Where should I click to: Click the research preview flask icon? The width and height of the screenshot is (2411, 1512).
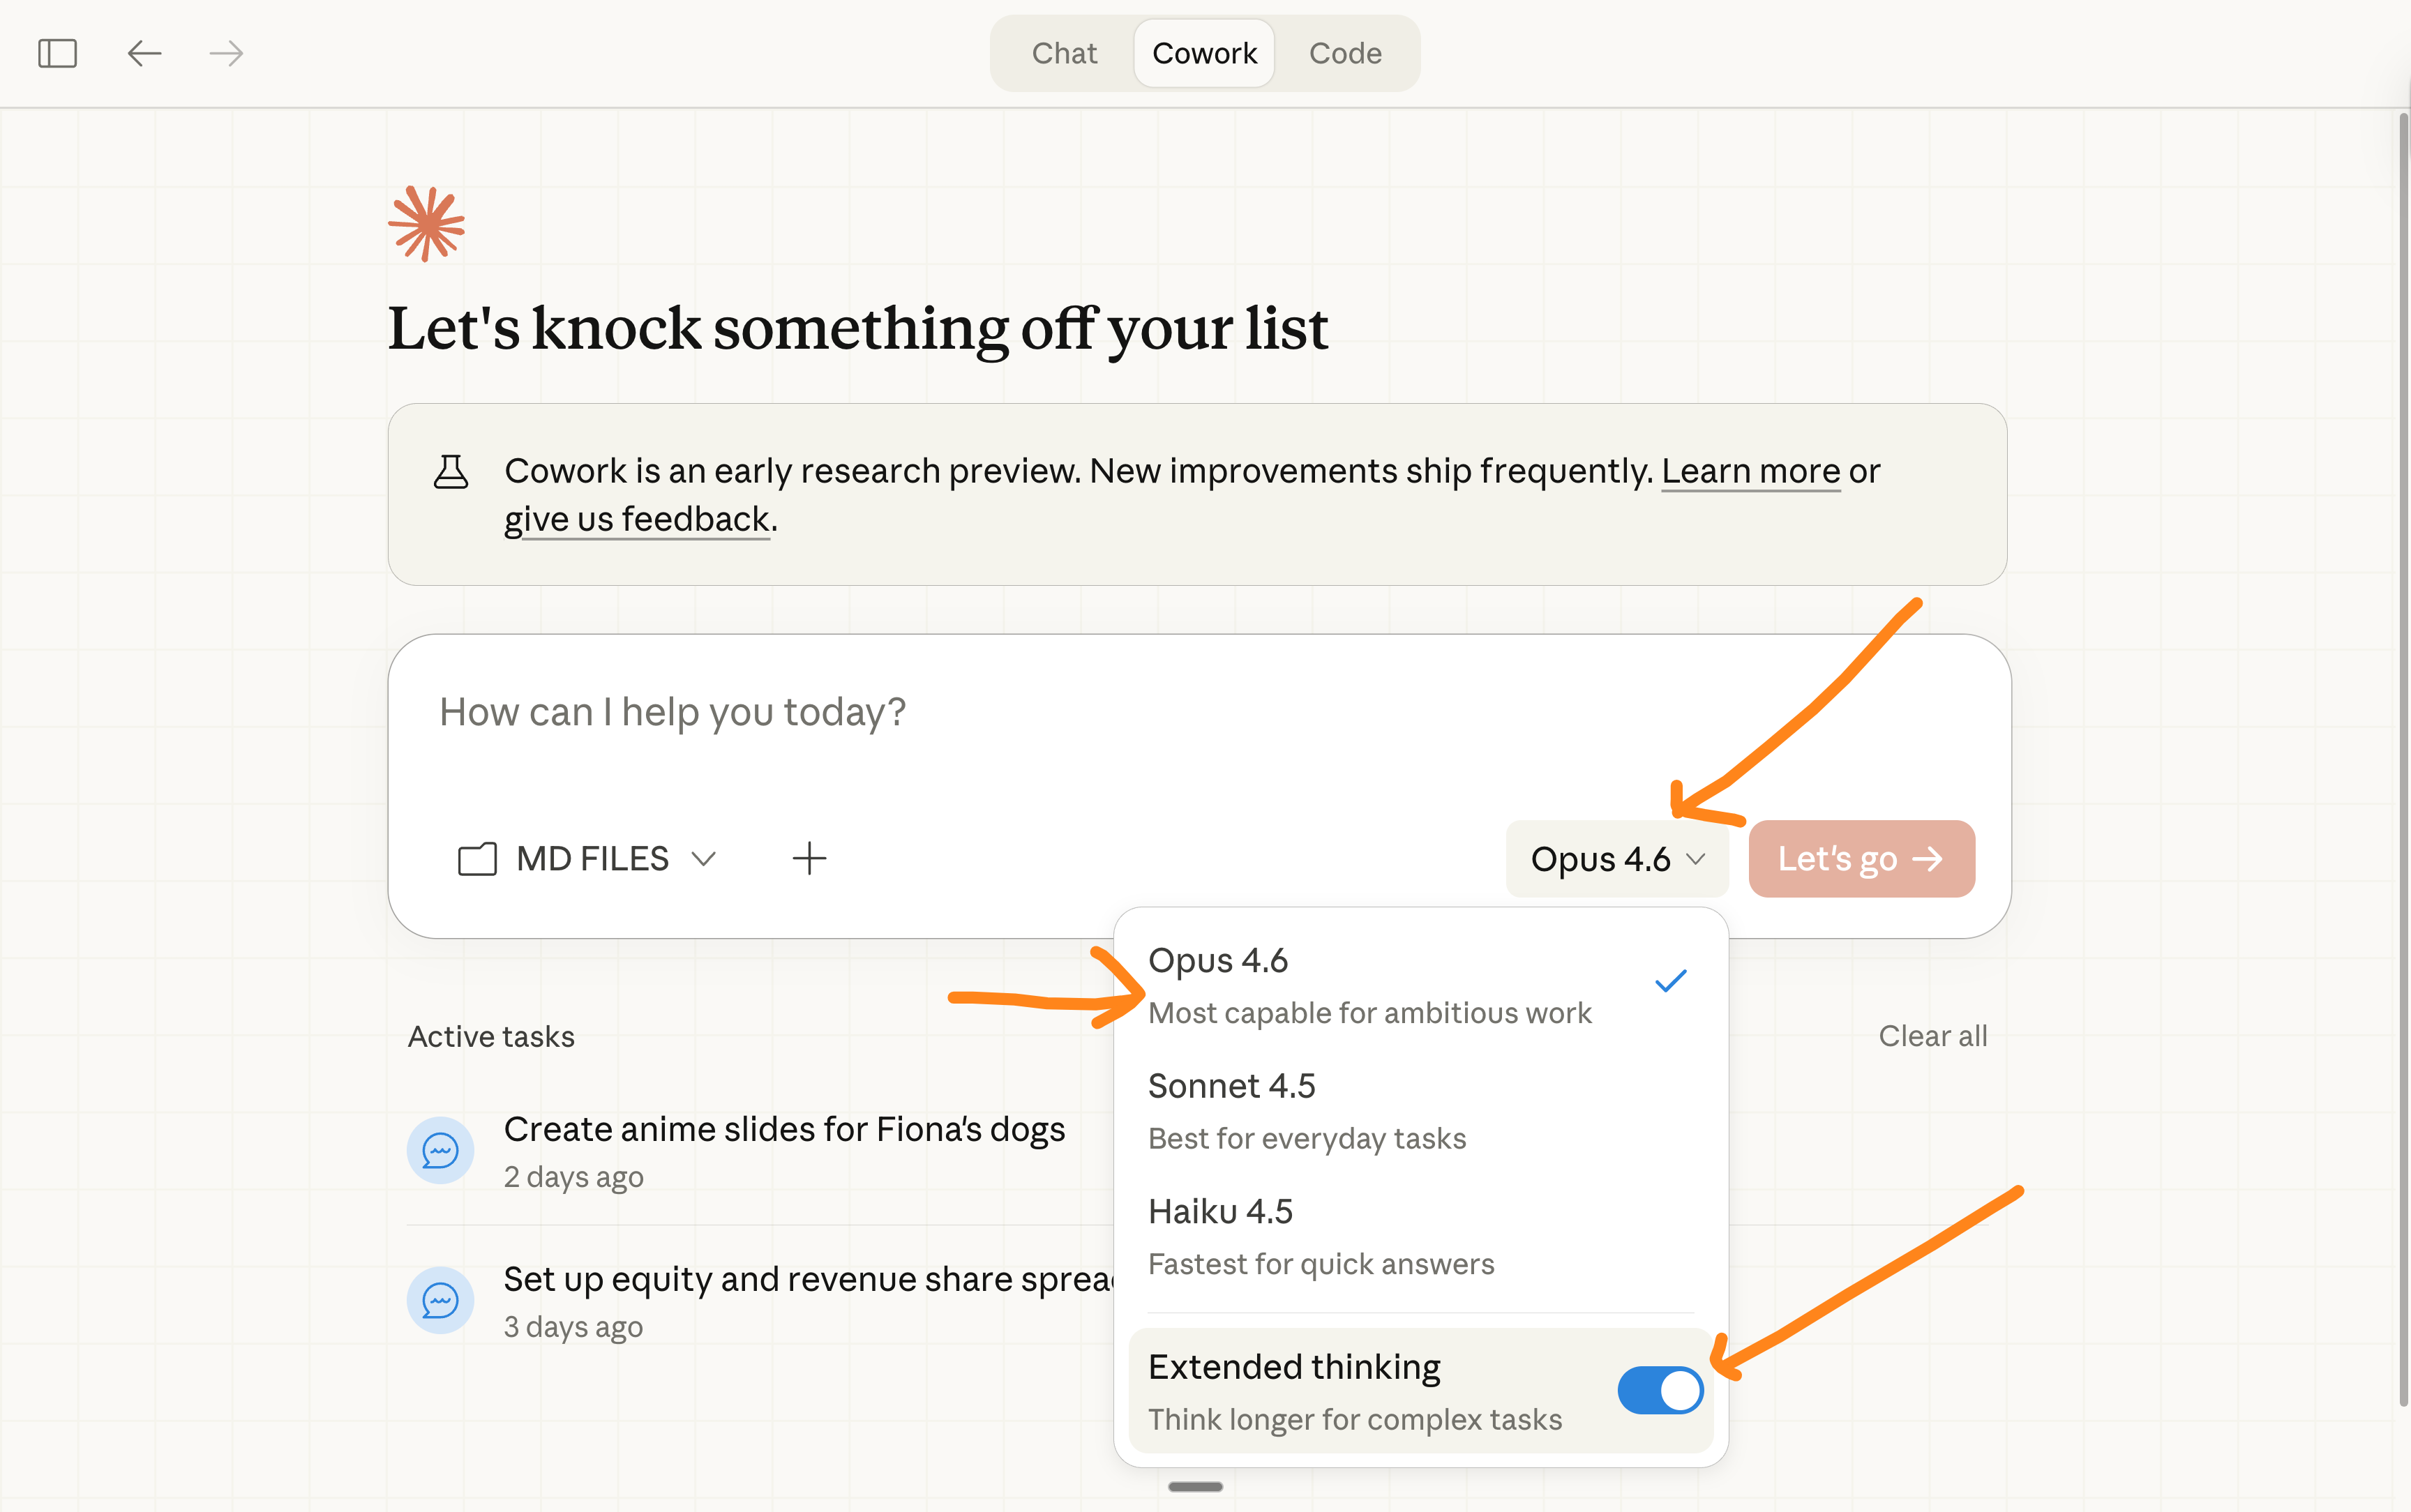coord(451,471)
